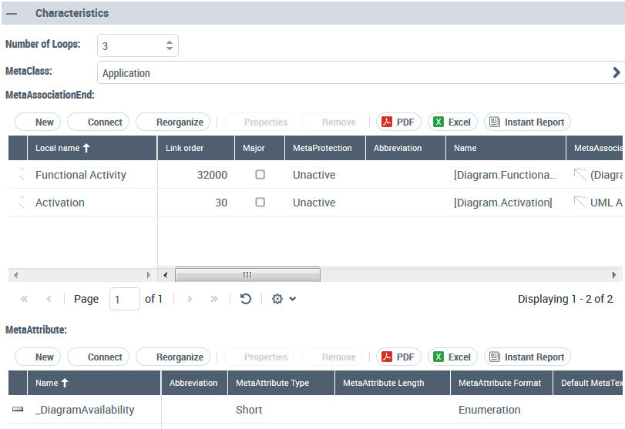Generate Instant Report for MetaAttribute
Viewport: 625px width, 429px height.
click(x=527, y=357)
